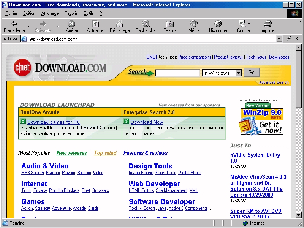Open the McAfee VirusScan DAT File Update link
304x228 pixels.
pyautogui.click(x=258, y=186)
